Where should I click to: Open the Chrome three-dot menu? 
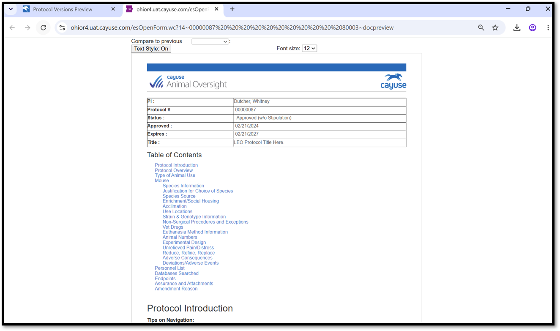click(548, 27)
